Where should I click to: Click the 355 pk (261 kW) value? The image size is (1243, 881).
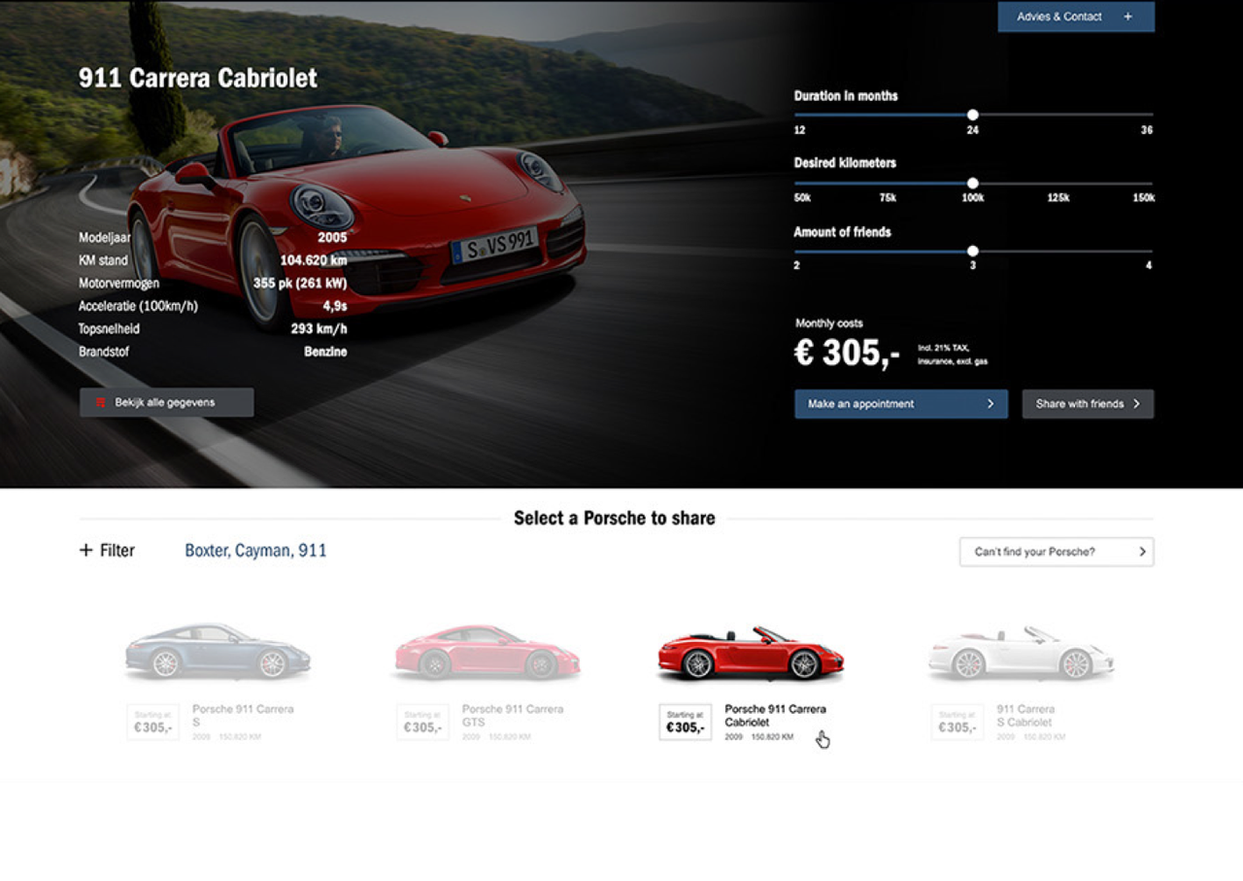coord(300,284)
